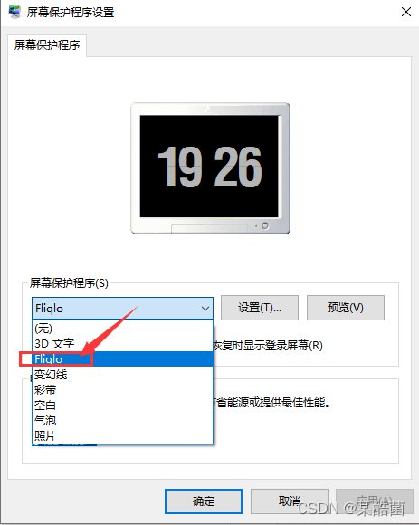Click the 恢复时显示登录屏幕(R) option label
419x525 pixels.
(x=268, y=346)
